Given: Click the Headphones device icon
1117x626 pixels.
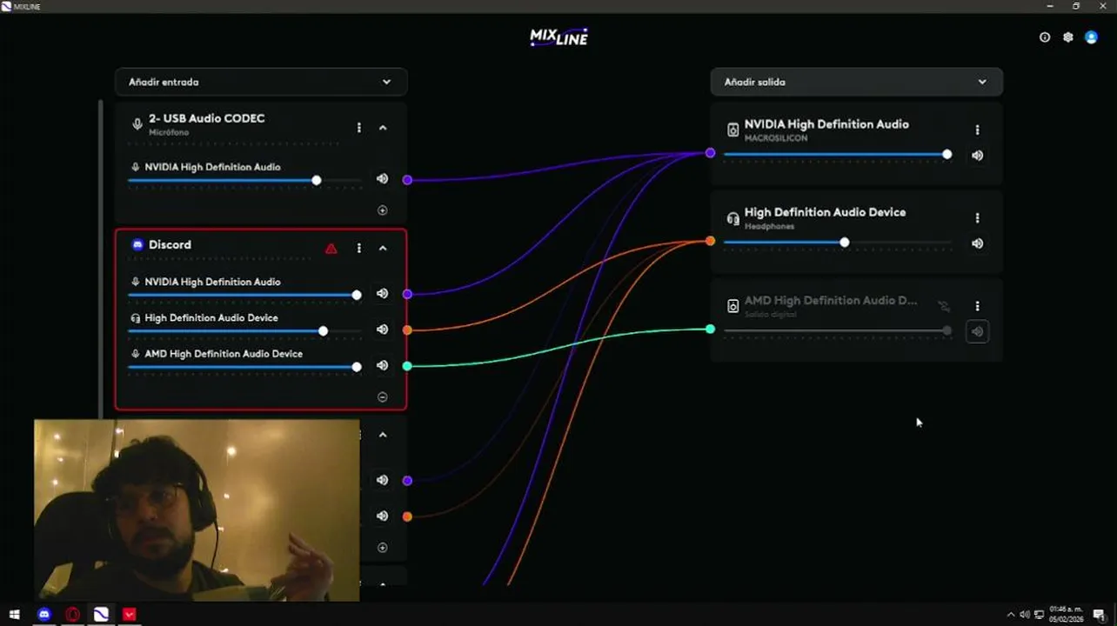Looking at the screenshot, I should [x=733, y=218].
